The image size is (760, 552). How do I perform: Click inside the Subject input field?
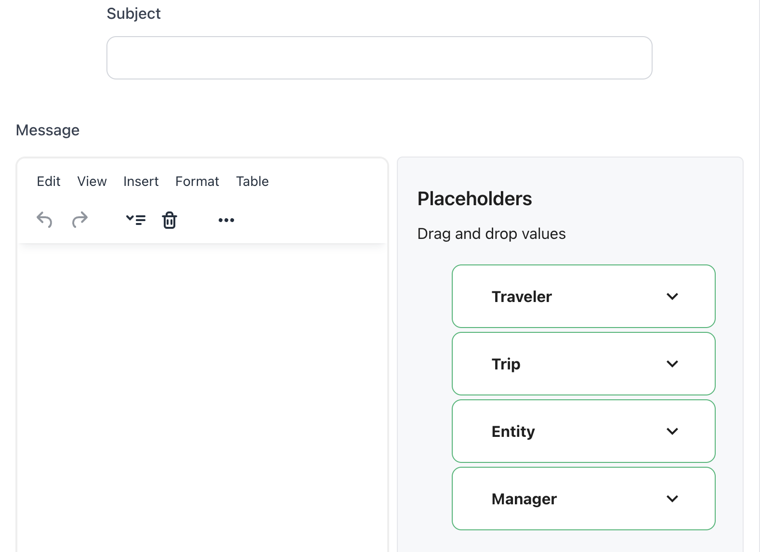[x=379, y=58]
